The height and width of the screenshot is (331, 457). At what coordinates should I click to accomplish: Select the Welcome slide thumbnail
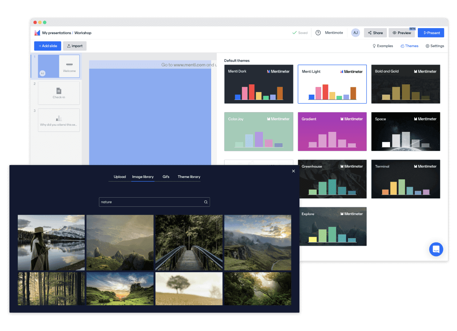point(59,66)
